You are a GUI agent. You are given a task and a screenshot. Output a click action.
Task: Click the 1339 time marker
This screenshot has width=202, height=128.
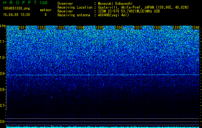tap(176, 28)
